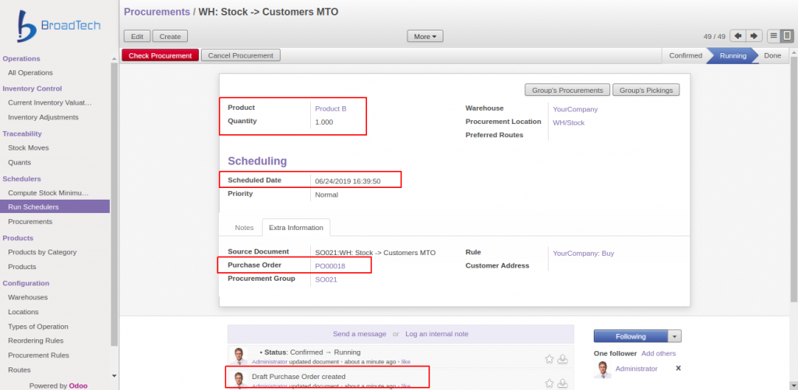Open the More dropdown menu
Image resolution: width=798 pixels, height=390 pixels.
pyautogui.click(x=425, y=36)
